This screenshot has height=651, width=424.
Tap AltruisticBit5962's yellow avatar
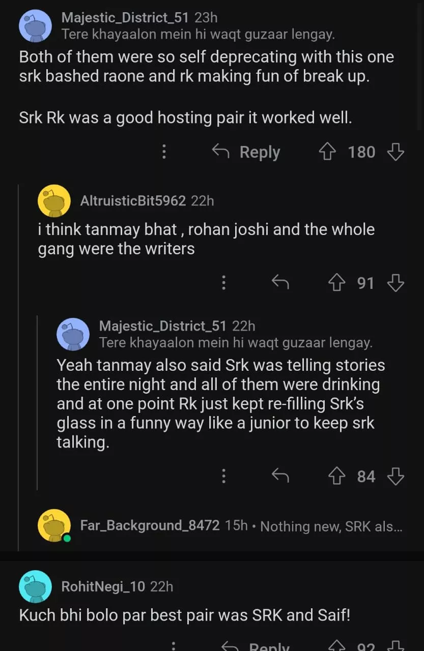pyautogui.click(x=54, y=201)
